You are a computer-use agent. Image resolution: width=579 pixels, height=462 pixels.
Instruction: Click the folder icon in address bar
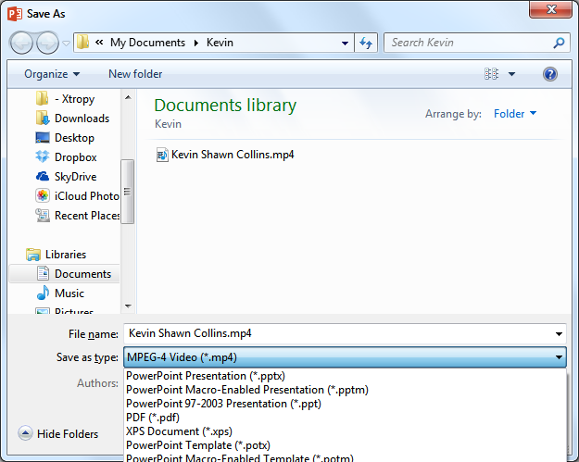click(x=82, y=42)
